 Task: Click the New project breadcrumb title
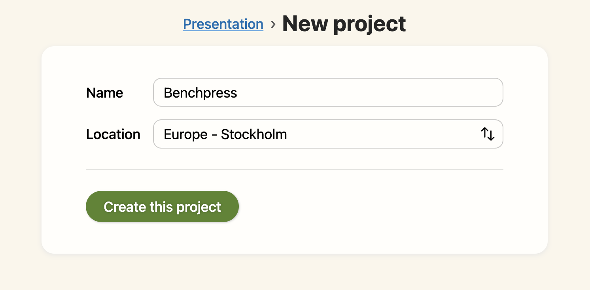click(x=344, y=24)
